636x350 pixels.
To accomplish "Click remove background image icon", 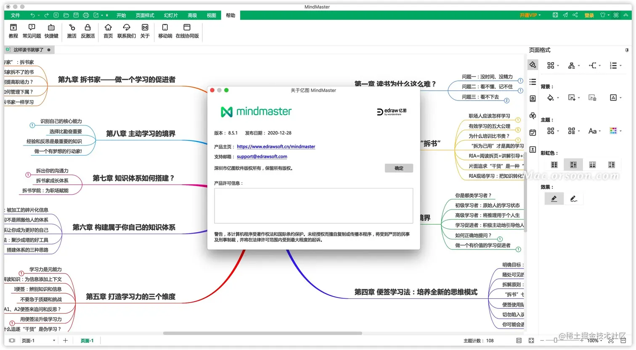I will point(592,98).
